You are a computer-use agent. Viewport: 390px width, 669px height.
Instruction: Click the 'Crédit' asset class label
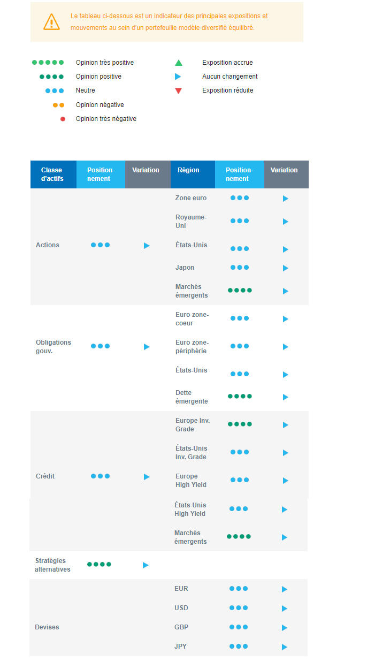point(45,476)
